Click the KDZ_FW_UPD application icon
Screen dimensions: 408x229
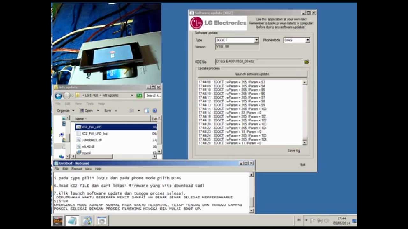(78, 127)
